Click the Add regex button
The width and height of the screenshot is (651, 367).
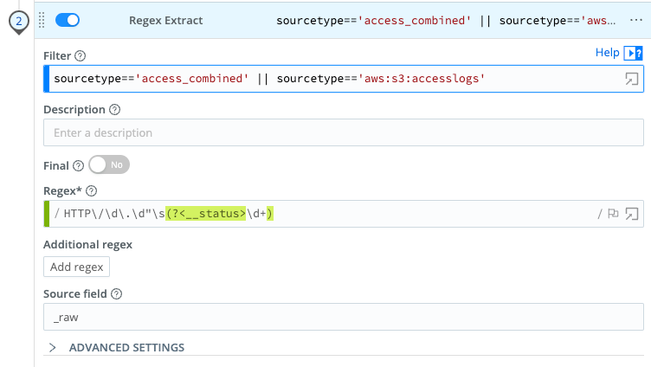(76, 267)
